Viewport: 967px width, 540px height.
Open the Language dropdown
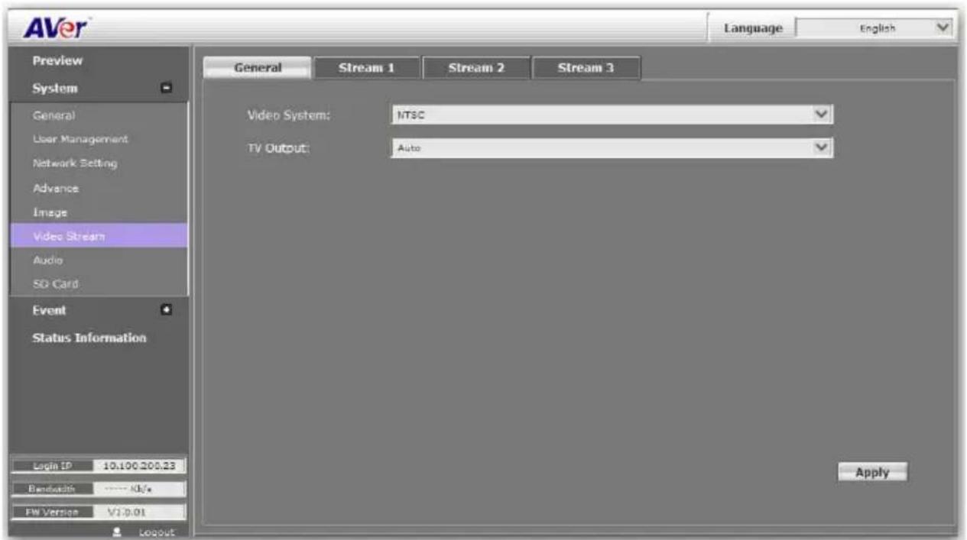pyautogui.click(x=875, y=28)
